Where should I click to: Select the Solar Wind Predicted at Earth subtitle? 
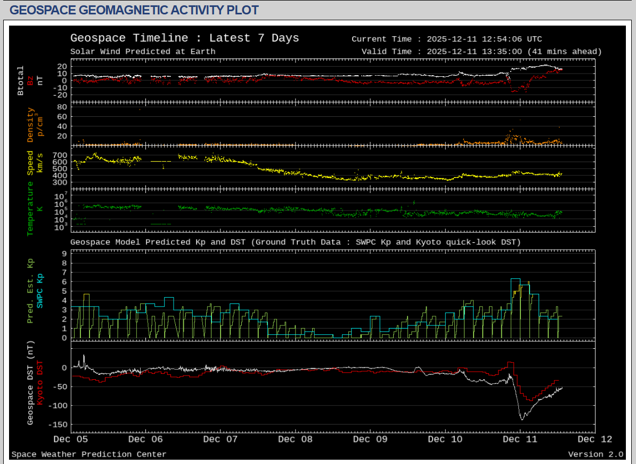tap(143, 52)
